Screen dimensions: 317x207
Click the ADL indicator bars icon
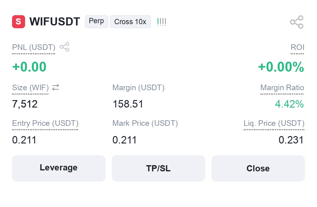click(162, 22)
